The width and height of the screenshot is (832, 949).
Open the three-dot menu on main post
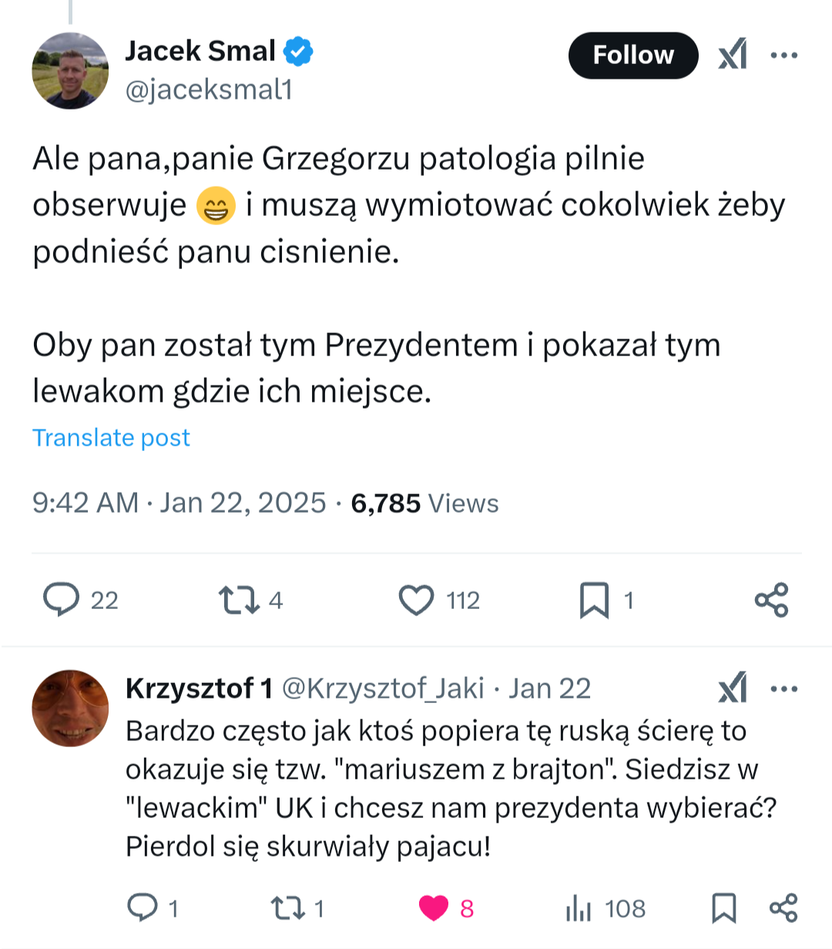click(x=783, y=55)
